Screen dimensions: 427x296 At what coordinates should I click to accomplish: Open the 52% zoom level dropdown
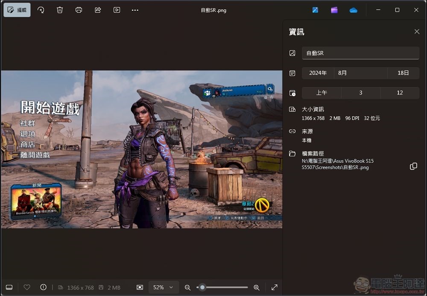pos(163,287)
